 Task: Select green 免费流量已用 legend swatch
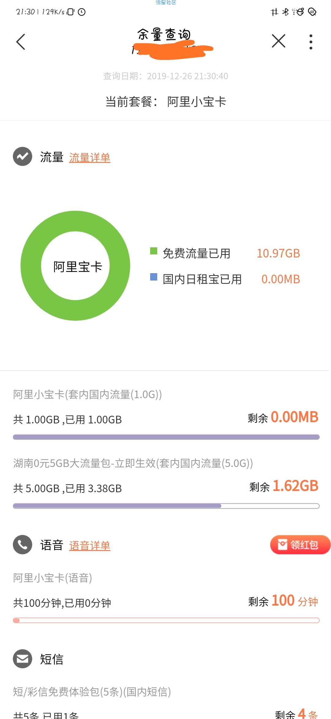pyautogui.click(x=154, y=251)
